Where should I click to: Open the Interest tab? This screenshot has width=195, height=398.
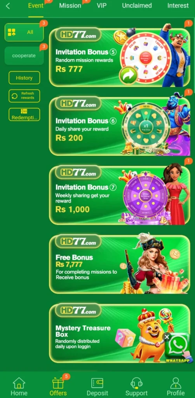[178, 5]
